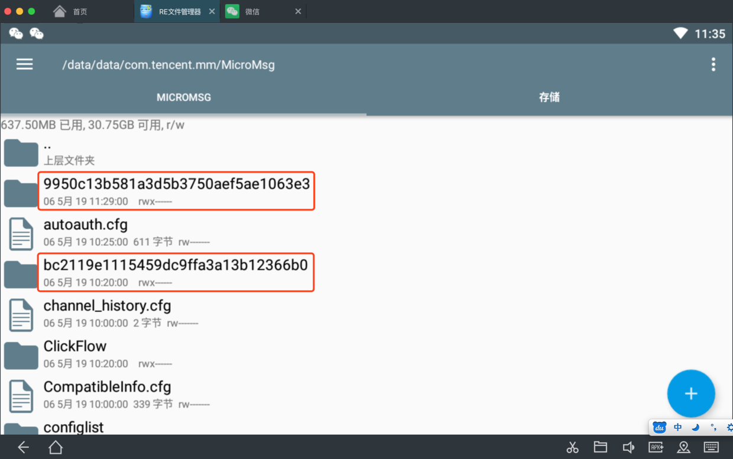Close the RE文件管理器 tab
733x459 pixels.
tap(212, 11)
